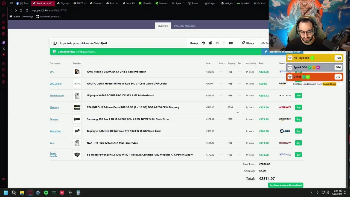The height and width of the screenshot is (197, 350).
Task: Click the Samsung 990 Pro thumbnail
Action: 77,119
